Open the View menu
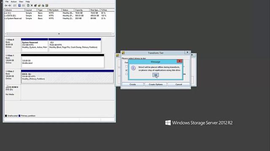 (21, 2)
